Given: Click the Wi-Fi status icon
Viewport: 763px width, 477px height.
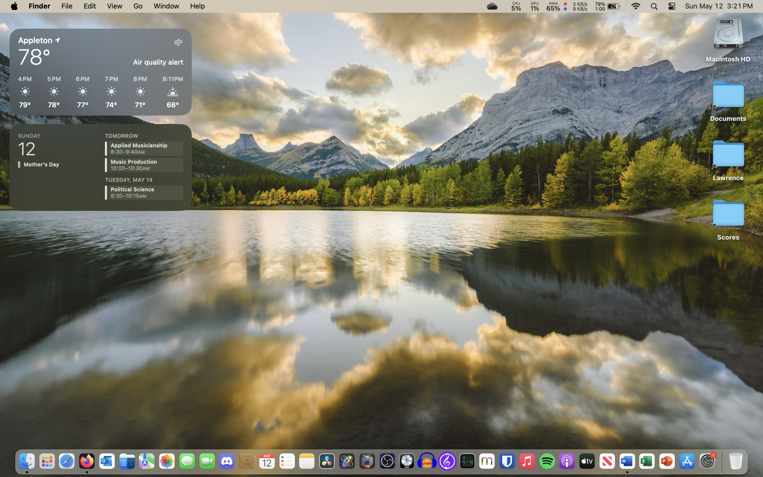Looking at the screenshot, I should (x=636, y=6).
